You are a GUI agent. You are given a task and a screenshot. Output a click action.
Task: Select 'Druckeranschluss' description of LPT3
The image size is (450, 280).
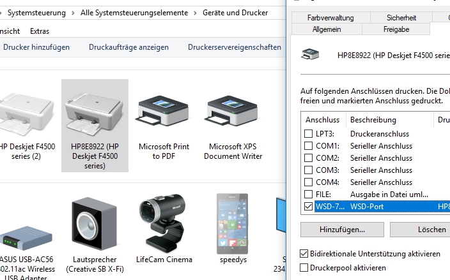[380, 134]
